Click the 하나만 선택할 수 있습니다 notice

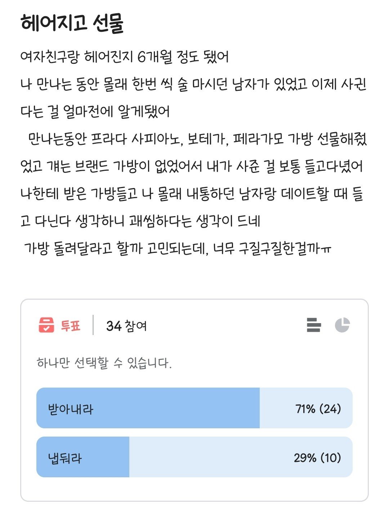[x=104, y=362]
